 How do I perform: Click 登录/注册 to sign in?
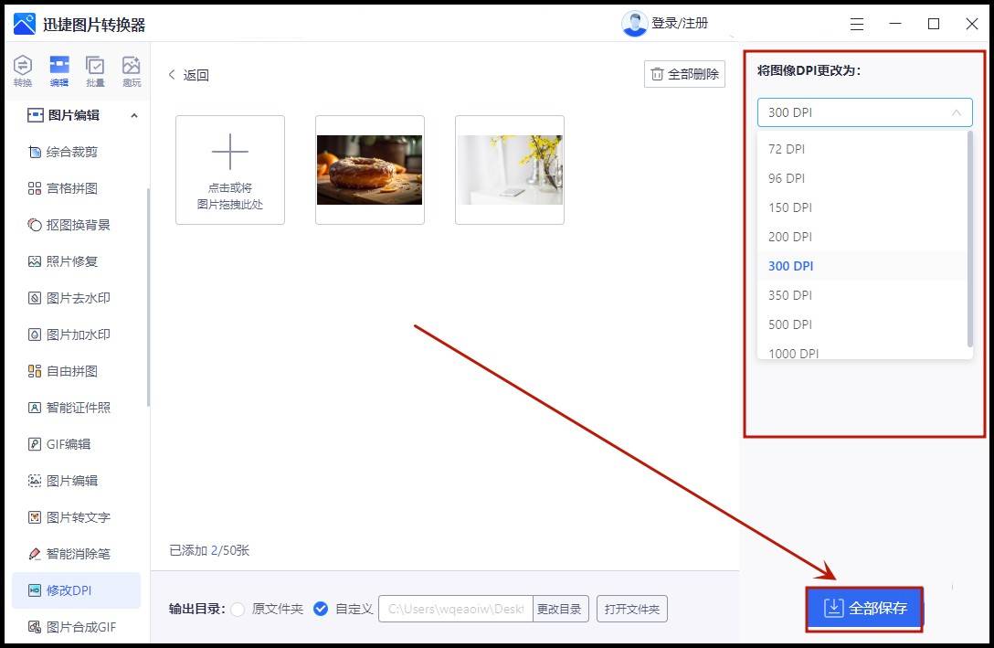(677, 24)
